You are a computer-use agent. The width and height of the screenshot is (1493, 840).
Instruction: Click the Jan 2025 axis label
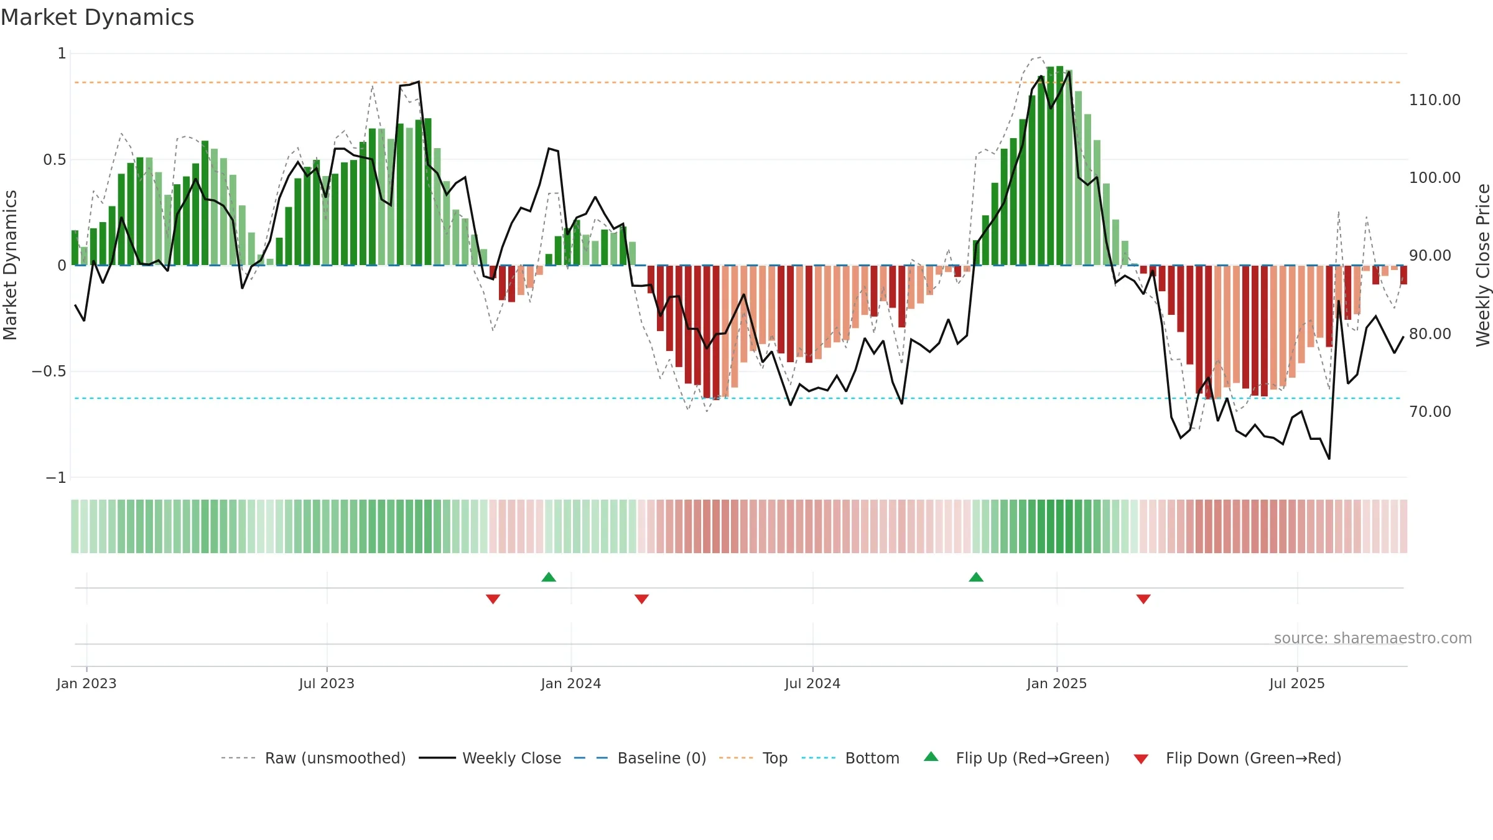(x=1057, y=683)
